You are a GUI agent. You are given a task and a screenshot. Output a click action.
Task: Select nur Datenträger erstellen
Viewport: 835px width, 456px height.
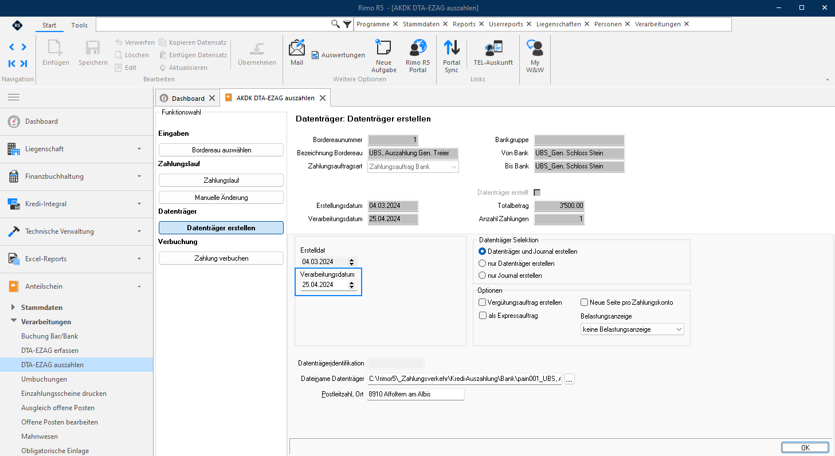click(x=516, y=264)
